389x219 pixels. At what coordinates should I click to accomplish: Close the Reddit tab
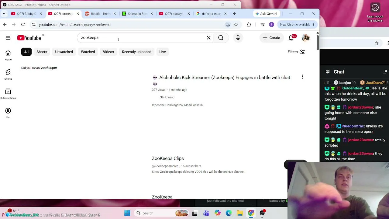tap(115, 14)
